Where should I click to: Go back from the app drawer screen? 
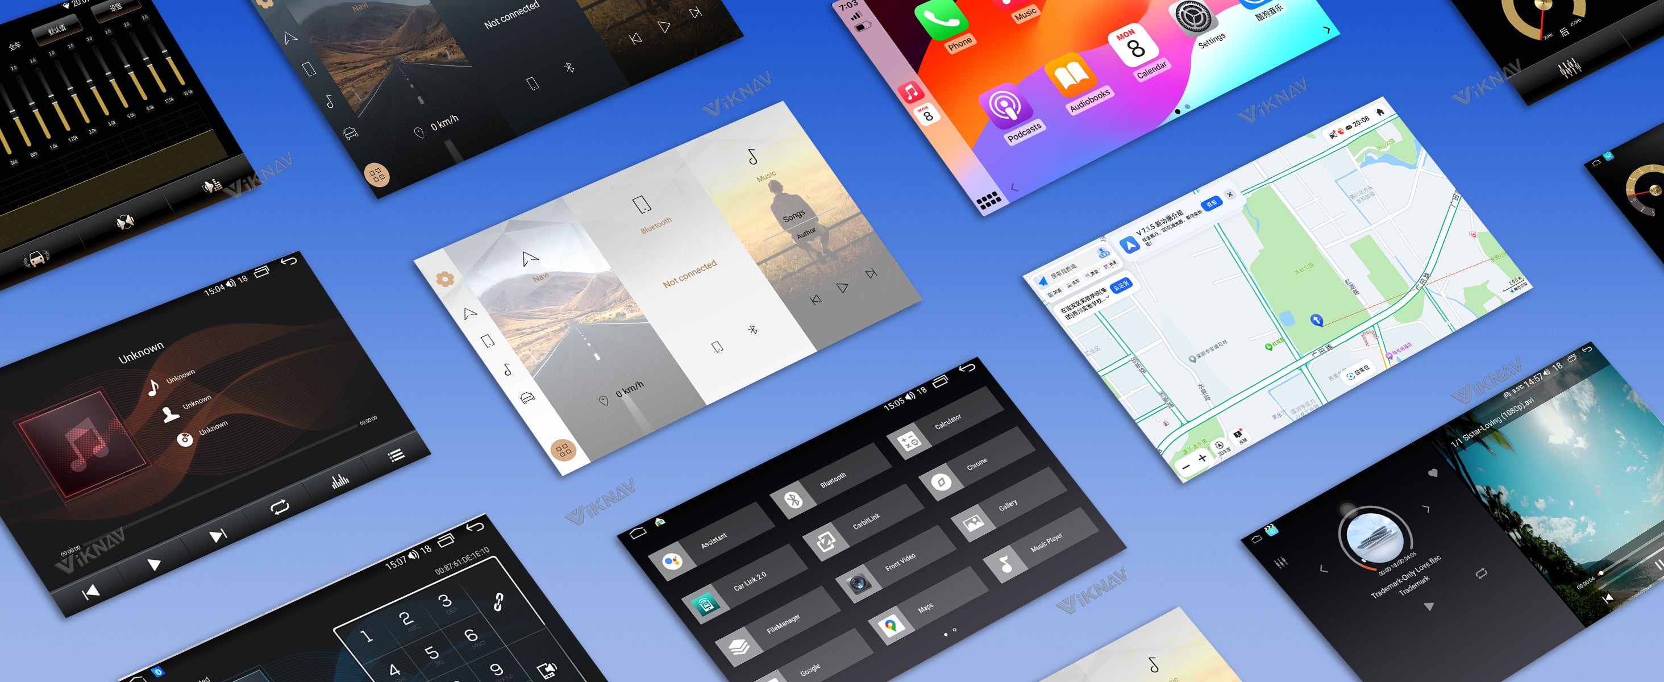(x=967, y=368)
